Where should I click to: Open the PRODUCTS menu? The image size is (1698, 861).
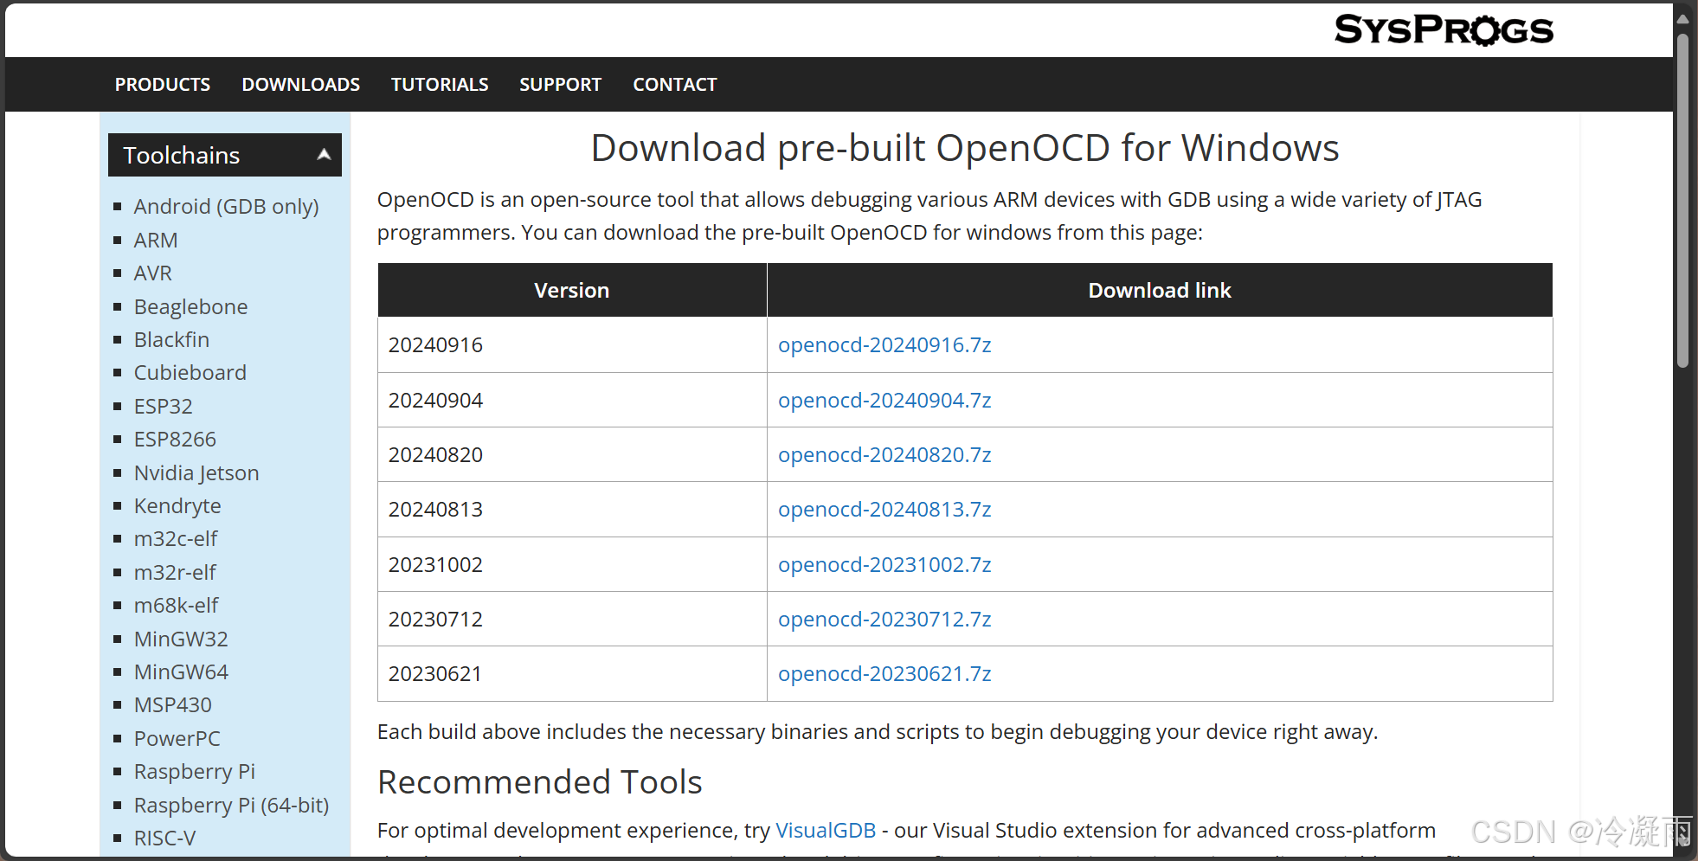pyautogui.click(x=163, y=85)
